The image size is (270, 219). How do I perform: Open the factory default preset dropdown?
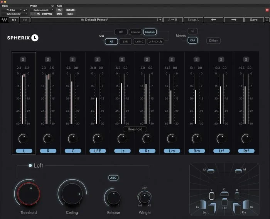coord(42,10)
